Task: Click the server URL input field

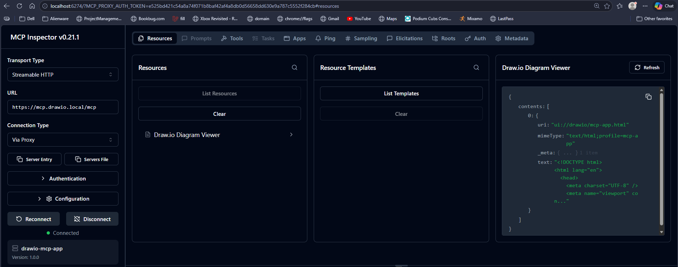Action: [63, 107]
